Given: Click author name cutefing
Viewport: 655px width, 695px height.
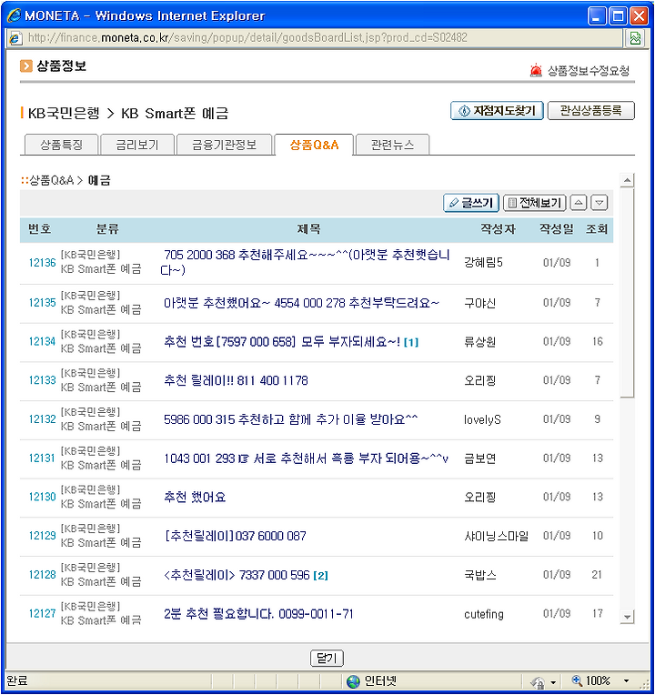Looking at the screenshot, I should (x=483, y=614).
